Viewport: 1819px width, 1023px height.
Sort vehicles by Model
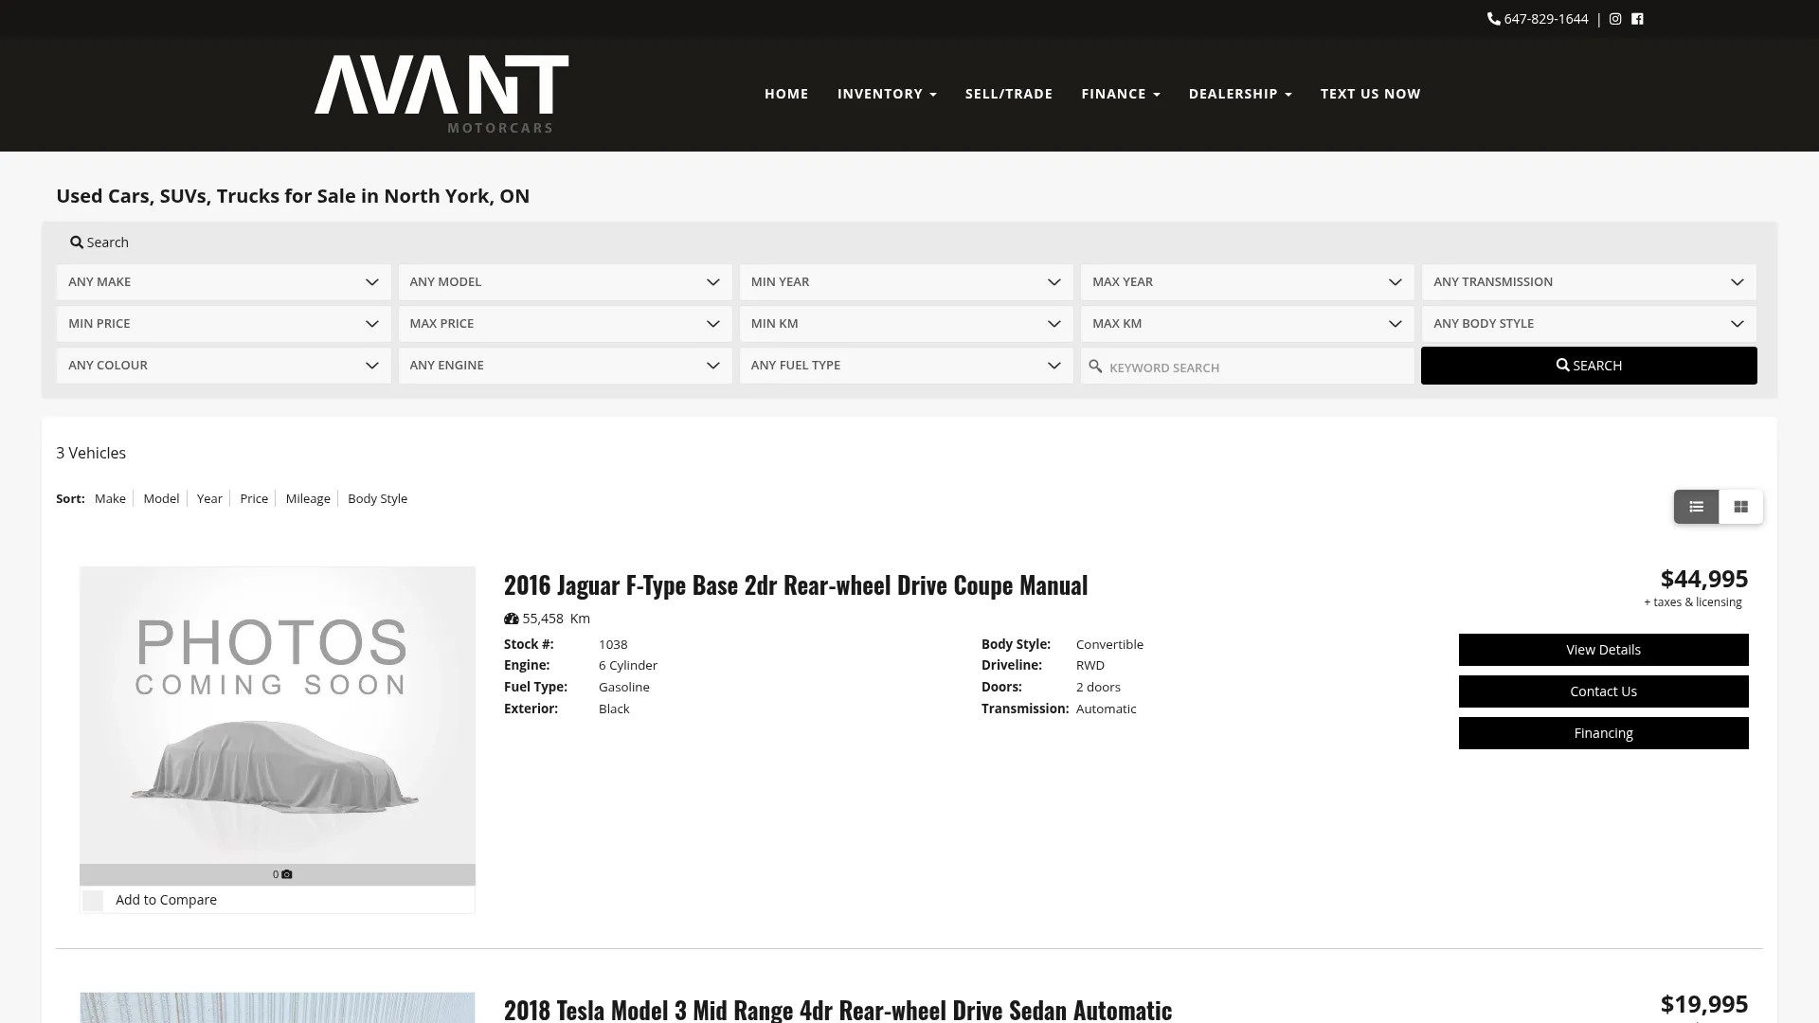[x=161, y=498]
